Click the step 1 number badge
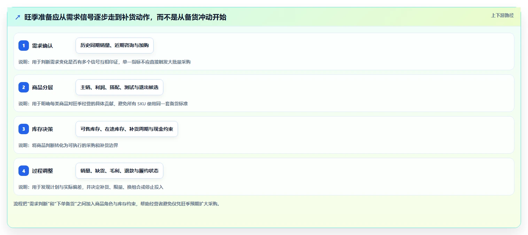The width and height of the screenshot is (528, 235). pyautogui.click(x=24, y=46)
